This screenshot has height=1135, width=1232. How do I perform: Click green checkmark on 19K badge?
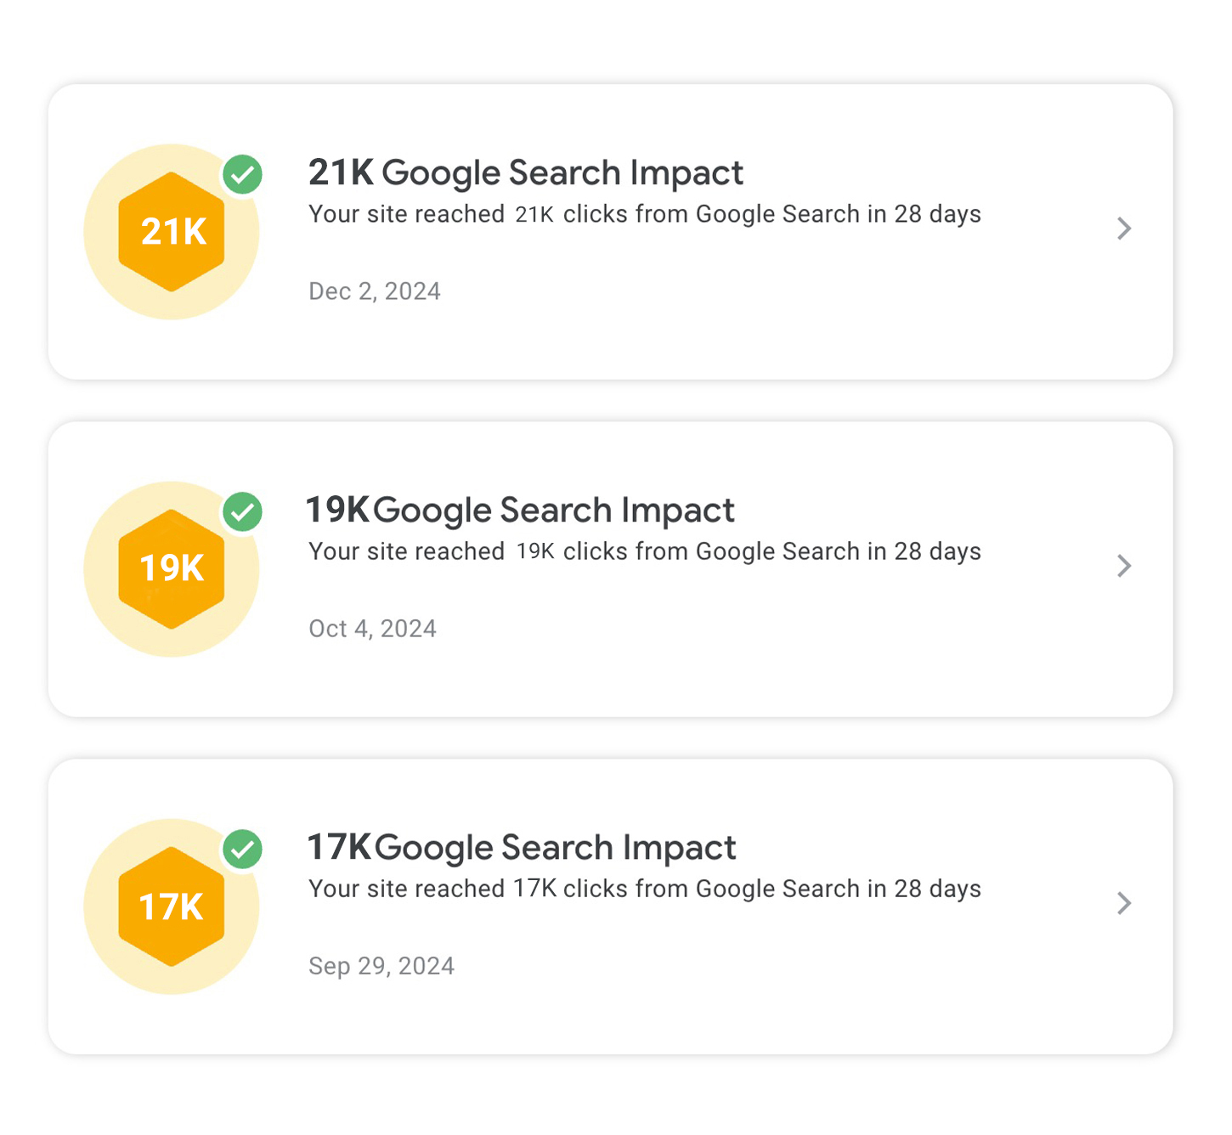click(x=243, y=512)
